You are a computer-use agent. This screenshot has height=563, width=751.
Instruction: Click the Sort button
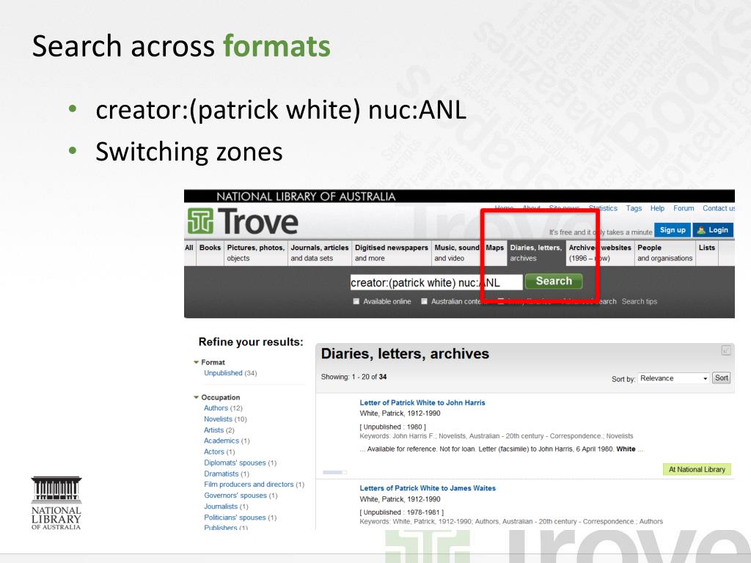click(x=722, y=378)
